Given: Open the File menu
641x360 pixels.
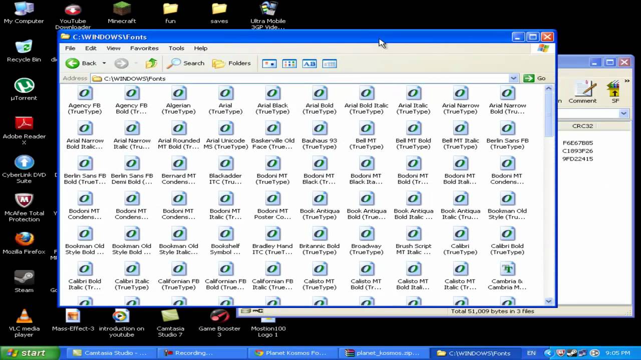Looking at the screenshot, I should [x=70, y=48].
